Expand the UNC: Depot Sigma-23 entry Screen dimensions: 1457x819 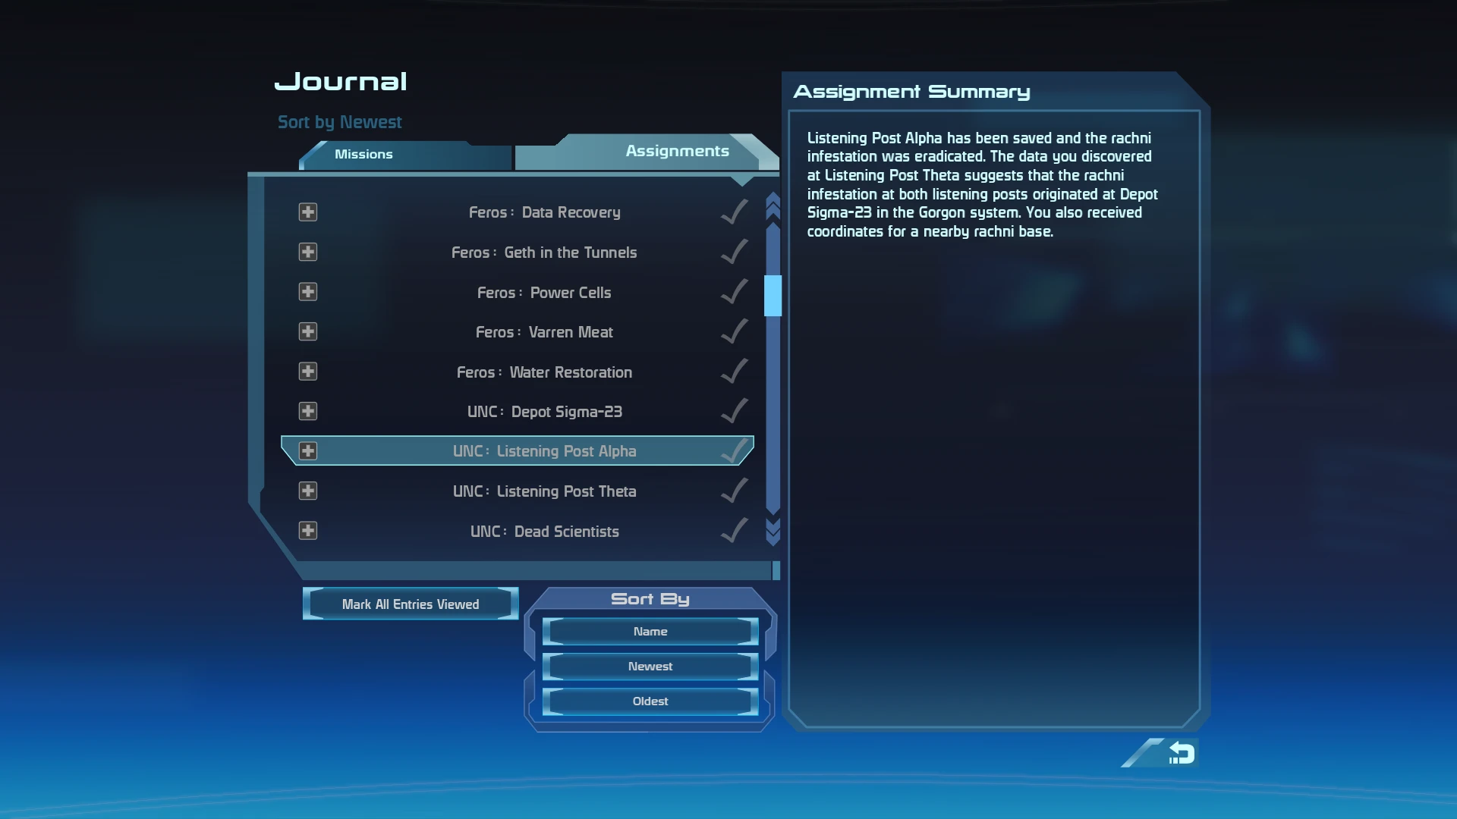tap(307, 411)
